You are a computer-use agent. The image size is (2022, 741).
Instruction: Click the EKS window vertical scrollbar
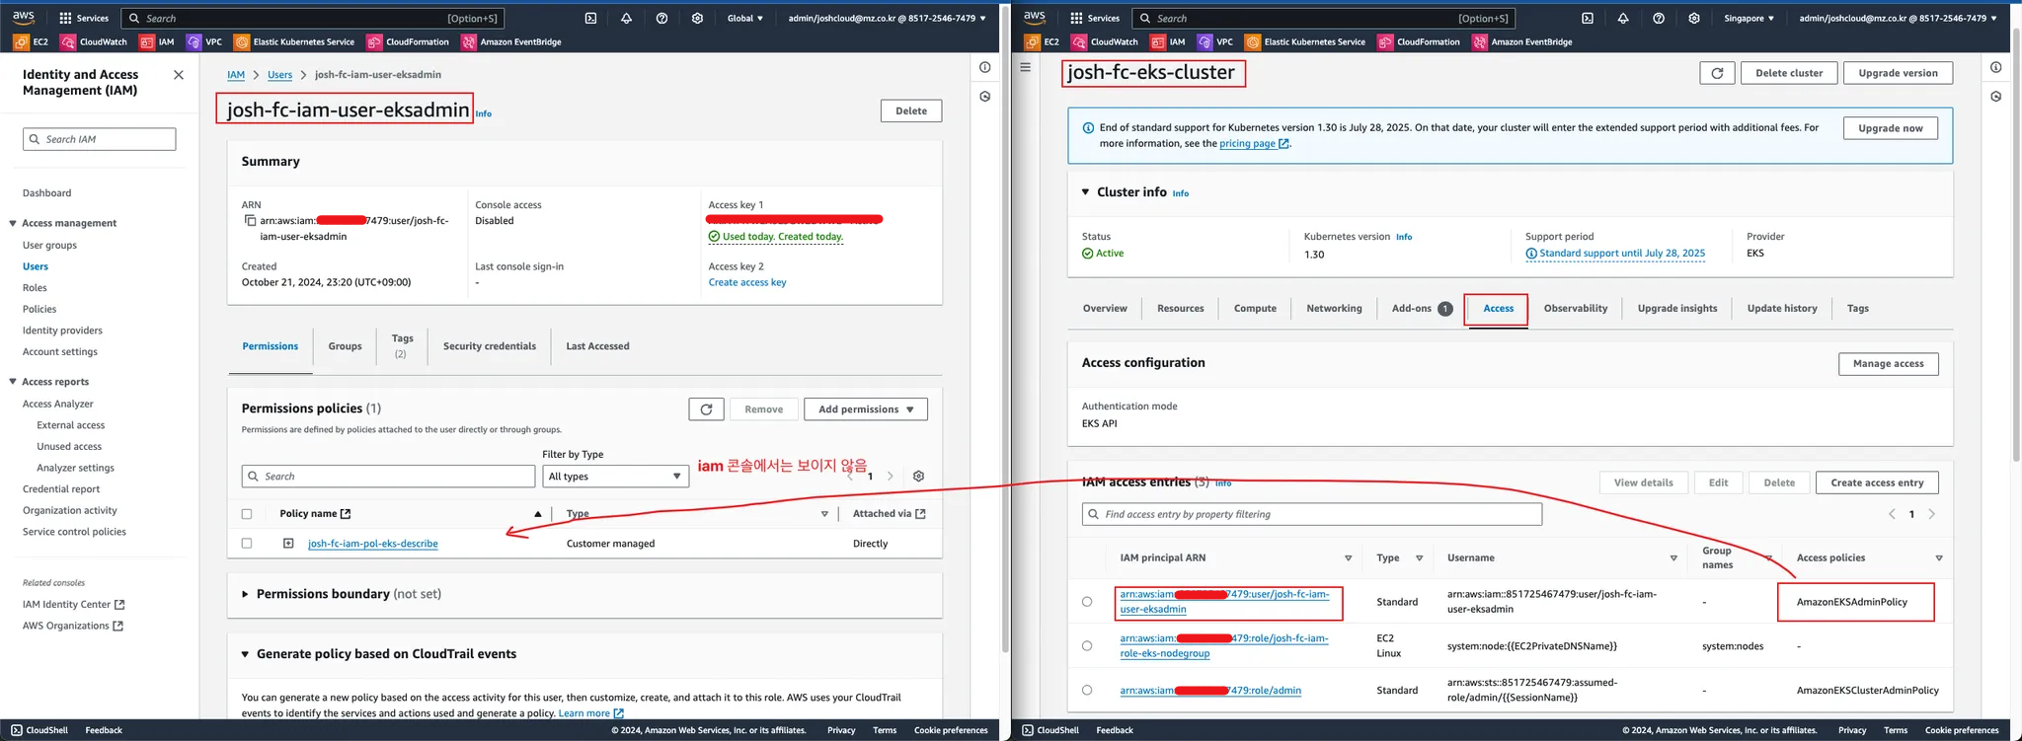tap(2016, 247)
